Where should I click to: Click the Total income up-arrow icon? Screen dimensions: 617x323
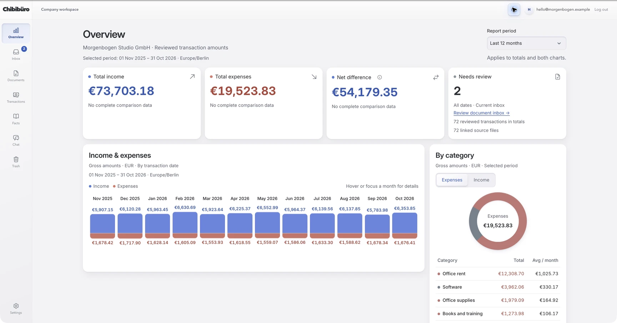pyautogui.click(x=192, y=77)
